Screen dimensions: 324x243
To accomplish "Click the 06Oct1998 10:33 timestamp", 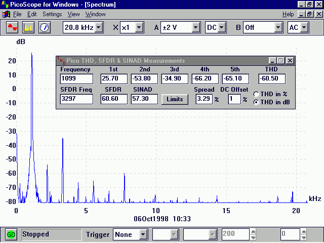I will [x=162, y=219].
